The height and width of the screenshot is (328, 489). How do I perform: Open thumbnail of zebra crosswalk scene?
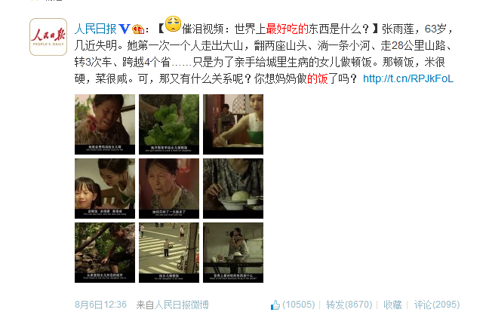169,253
